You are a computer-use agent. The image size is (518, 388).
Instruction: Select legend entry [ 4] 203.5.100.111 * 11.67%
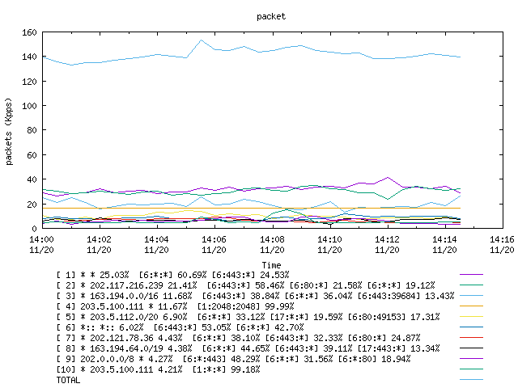(175, 306)
